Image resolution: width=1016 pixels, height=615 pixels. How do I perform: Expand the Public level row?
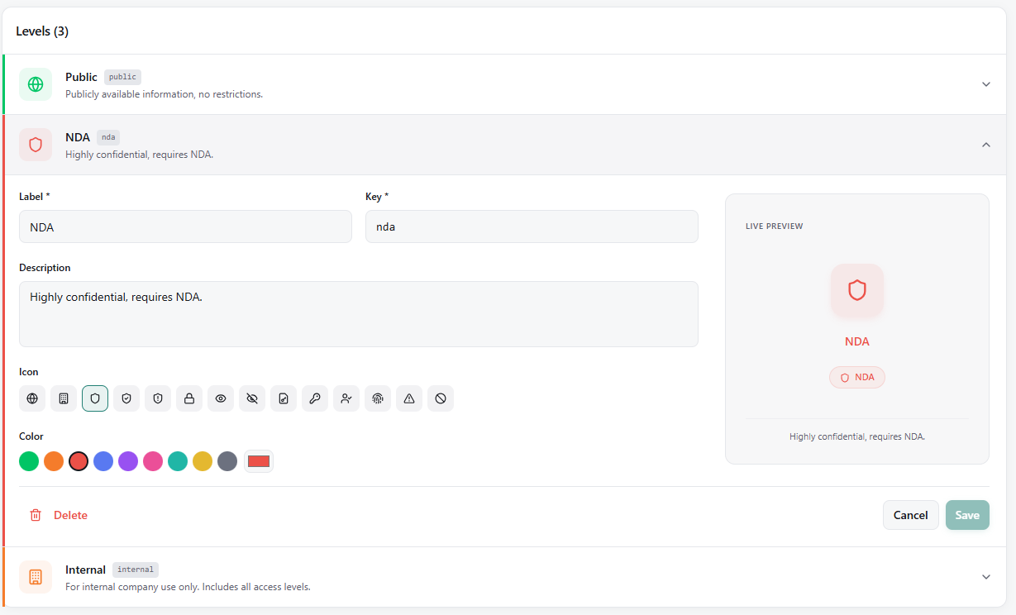pos(985,84)
